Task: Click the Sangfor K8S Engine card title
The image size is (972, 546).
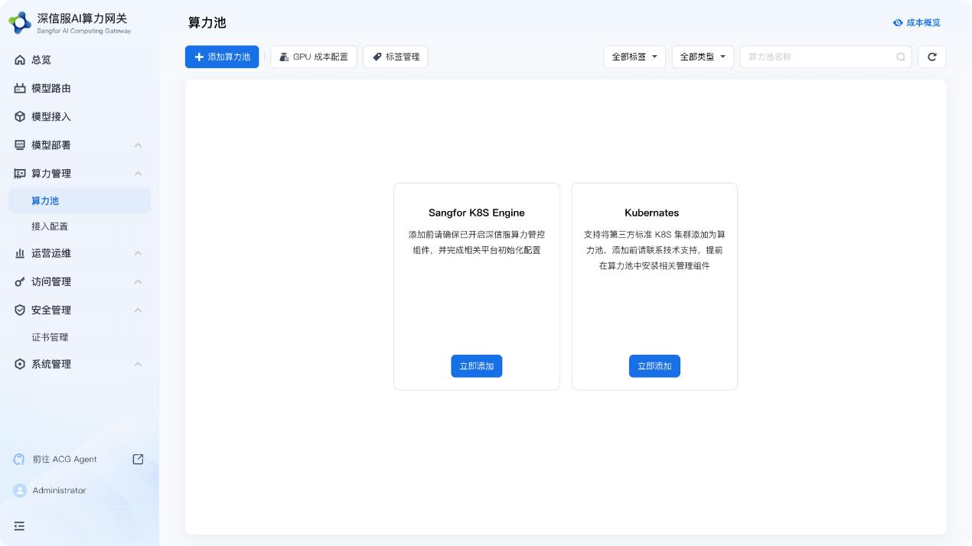Action: (x=477, y=213)
